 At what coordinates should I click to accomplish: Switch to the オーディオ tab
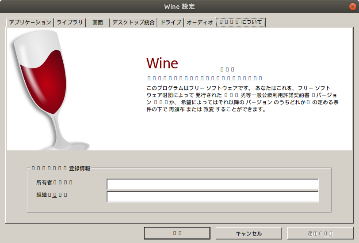(x=200, y=22)
